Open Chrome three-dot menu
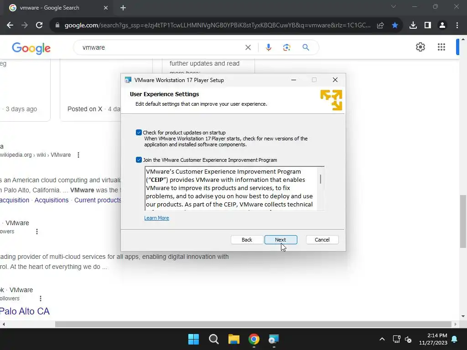The width and height of the screenshot is (467, 350). (x=457, y=26)
